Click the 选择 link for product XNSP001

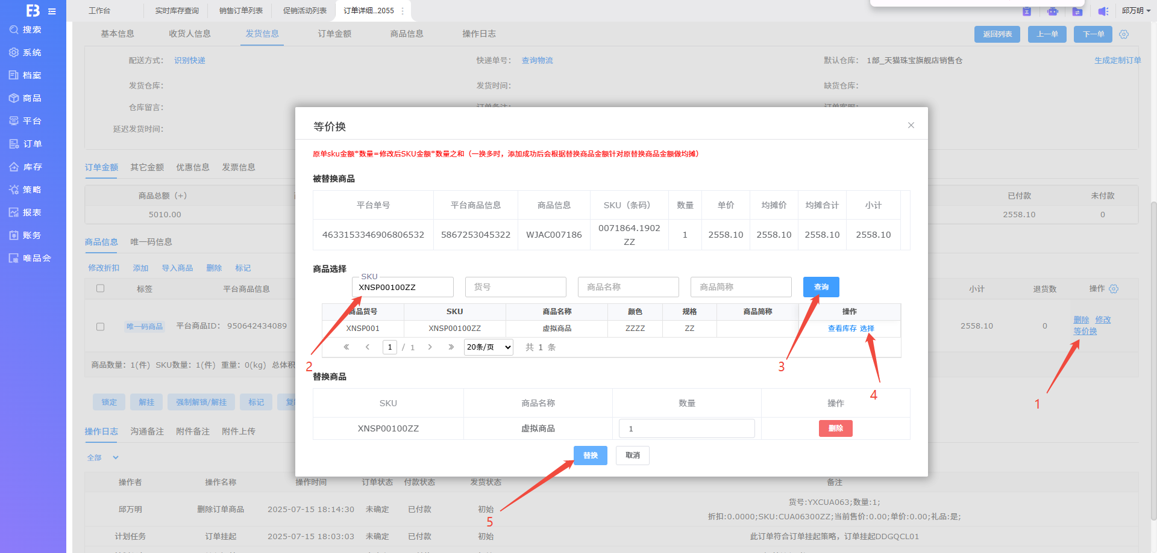pos(867,329)
